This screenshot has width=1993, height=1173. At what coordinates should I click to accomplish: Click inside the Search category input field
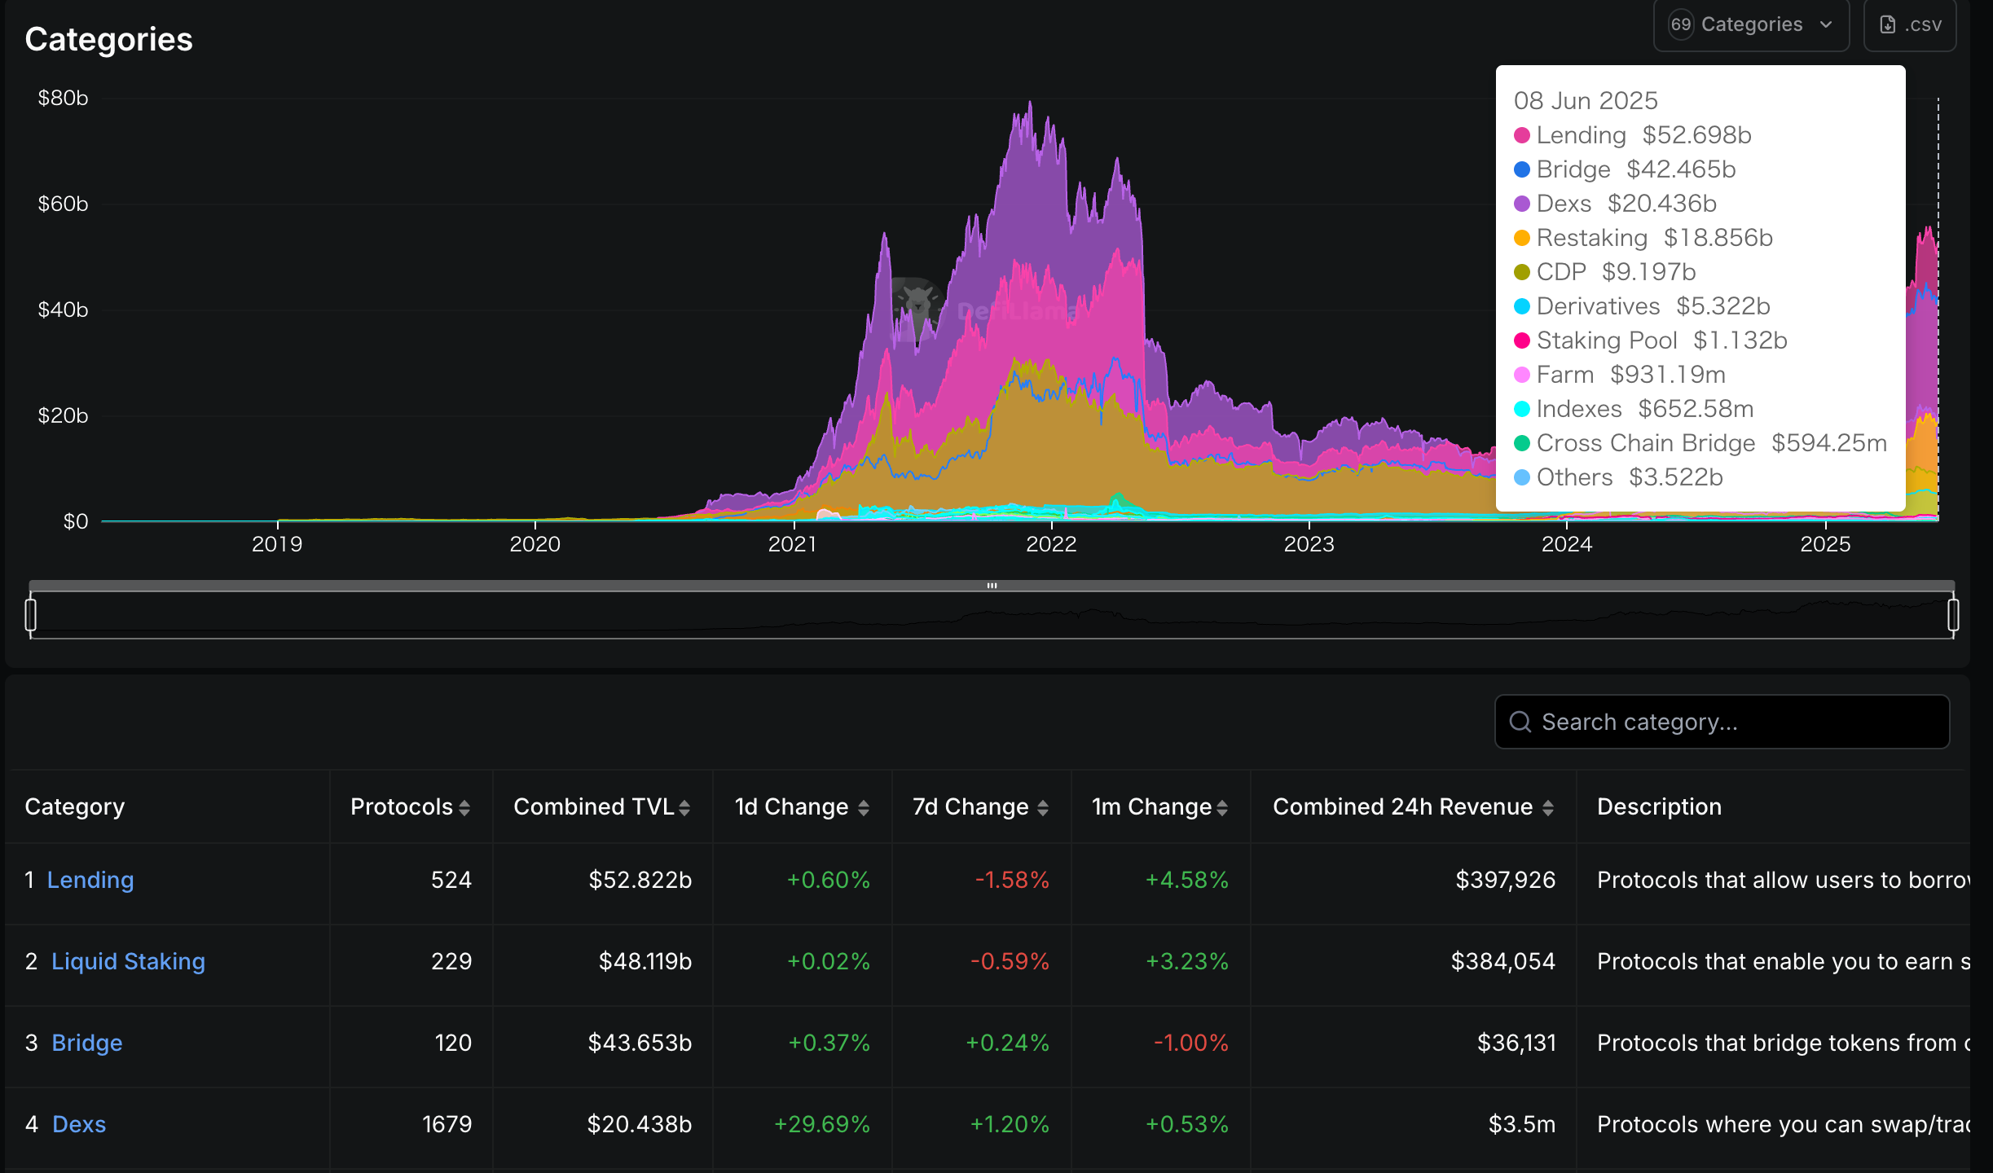click(1719, 722)
